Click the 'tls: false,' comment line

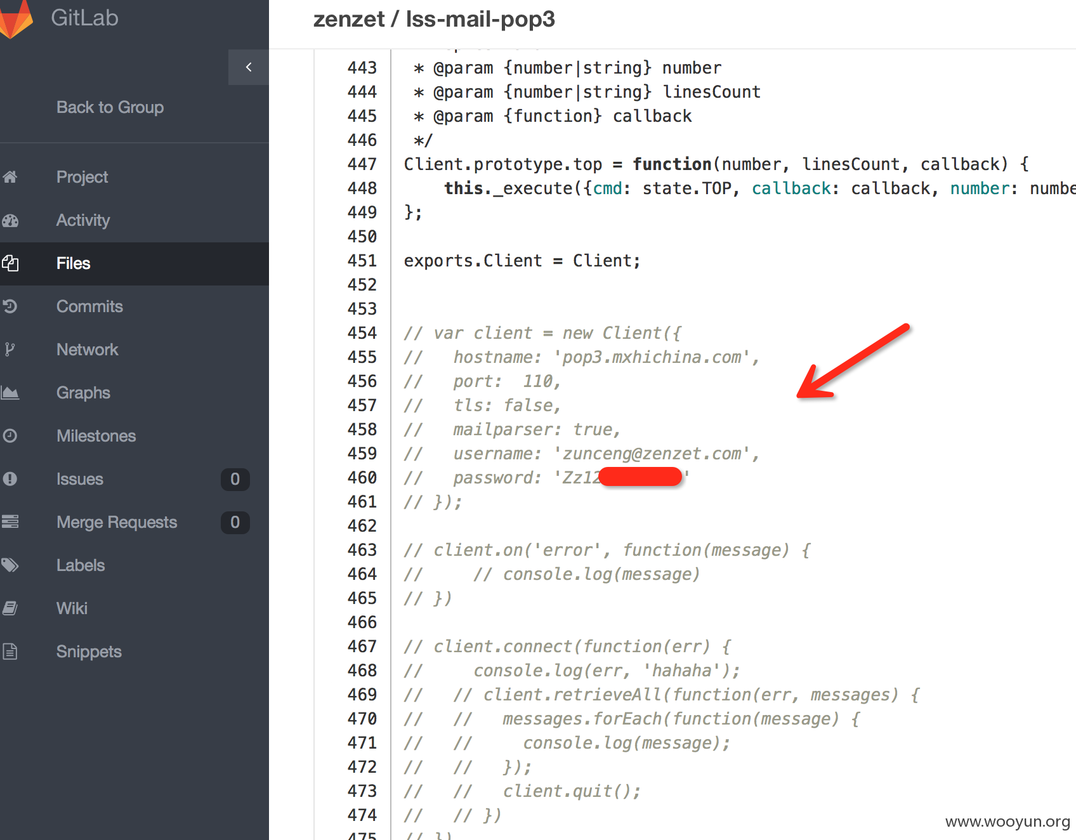click(507, 405)
